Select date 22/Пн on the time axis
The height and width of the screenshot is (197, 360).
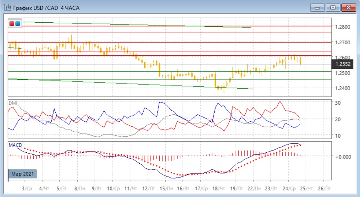(x=254, y=189)
